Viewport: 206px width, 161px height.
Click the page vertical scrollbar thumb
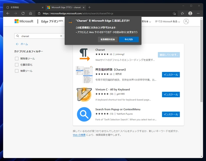tap(201, 61)
